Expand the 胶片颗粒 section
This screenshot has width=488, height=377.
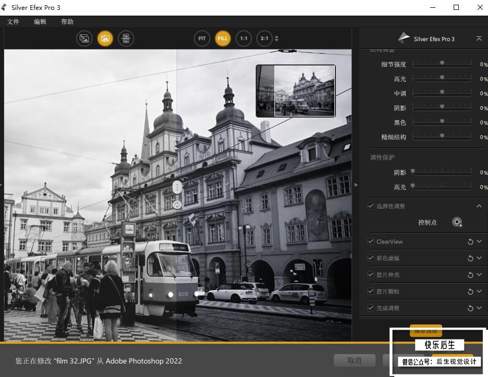(479, 291)
